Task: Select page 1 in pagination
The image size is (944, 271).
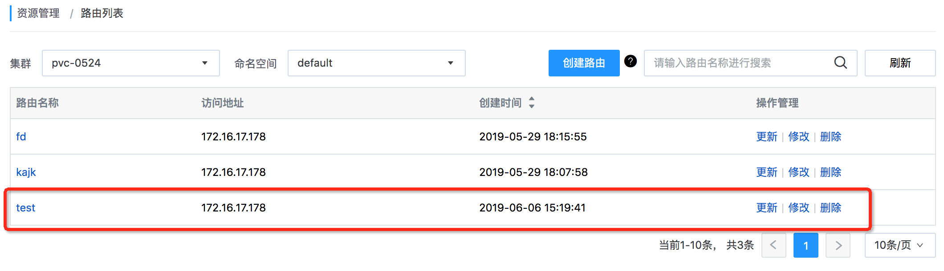Action: coord(806,245)
